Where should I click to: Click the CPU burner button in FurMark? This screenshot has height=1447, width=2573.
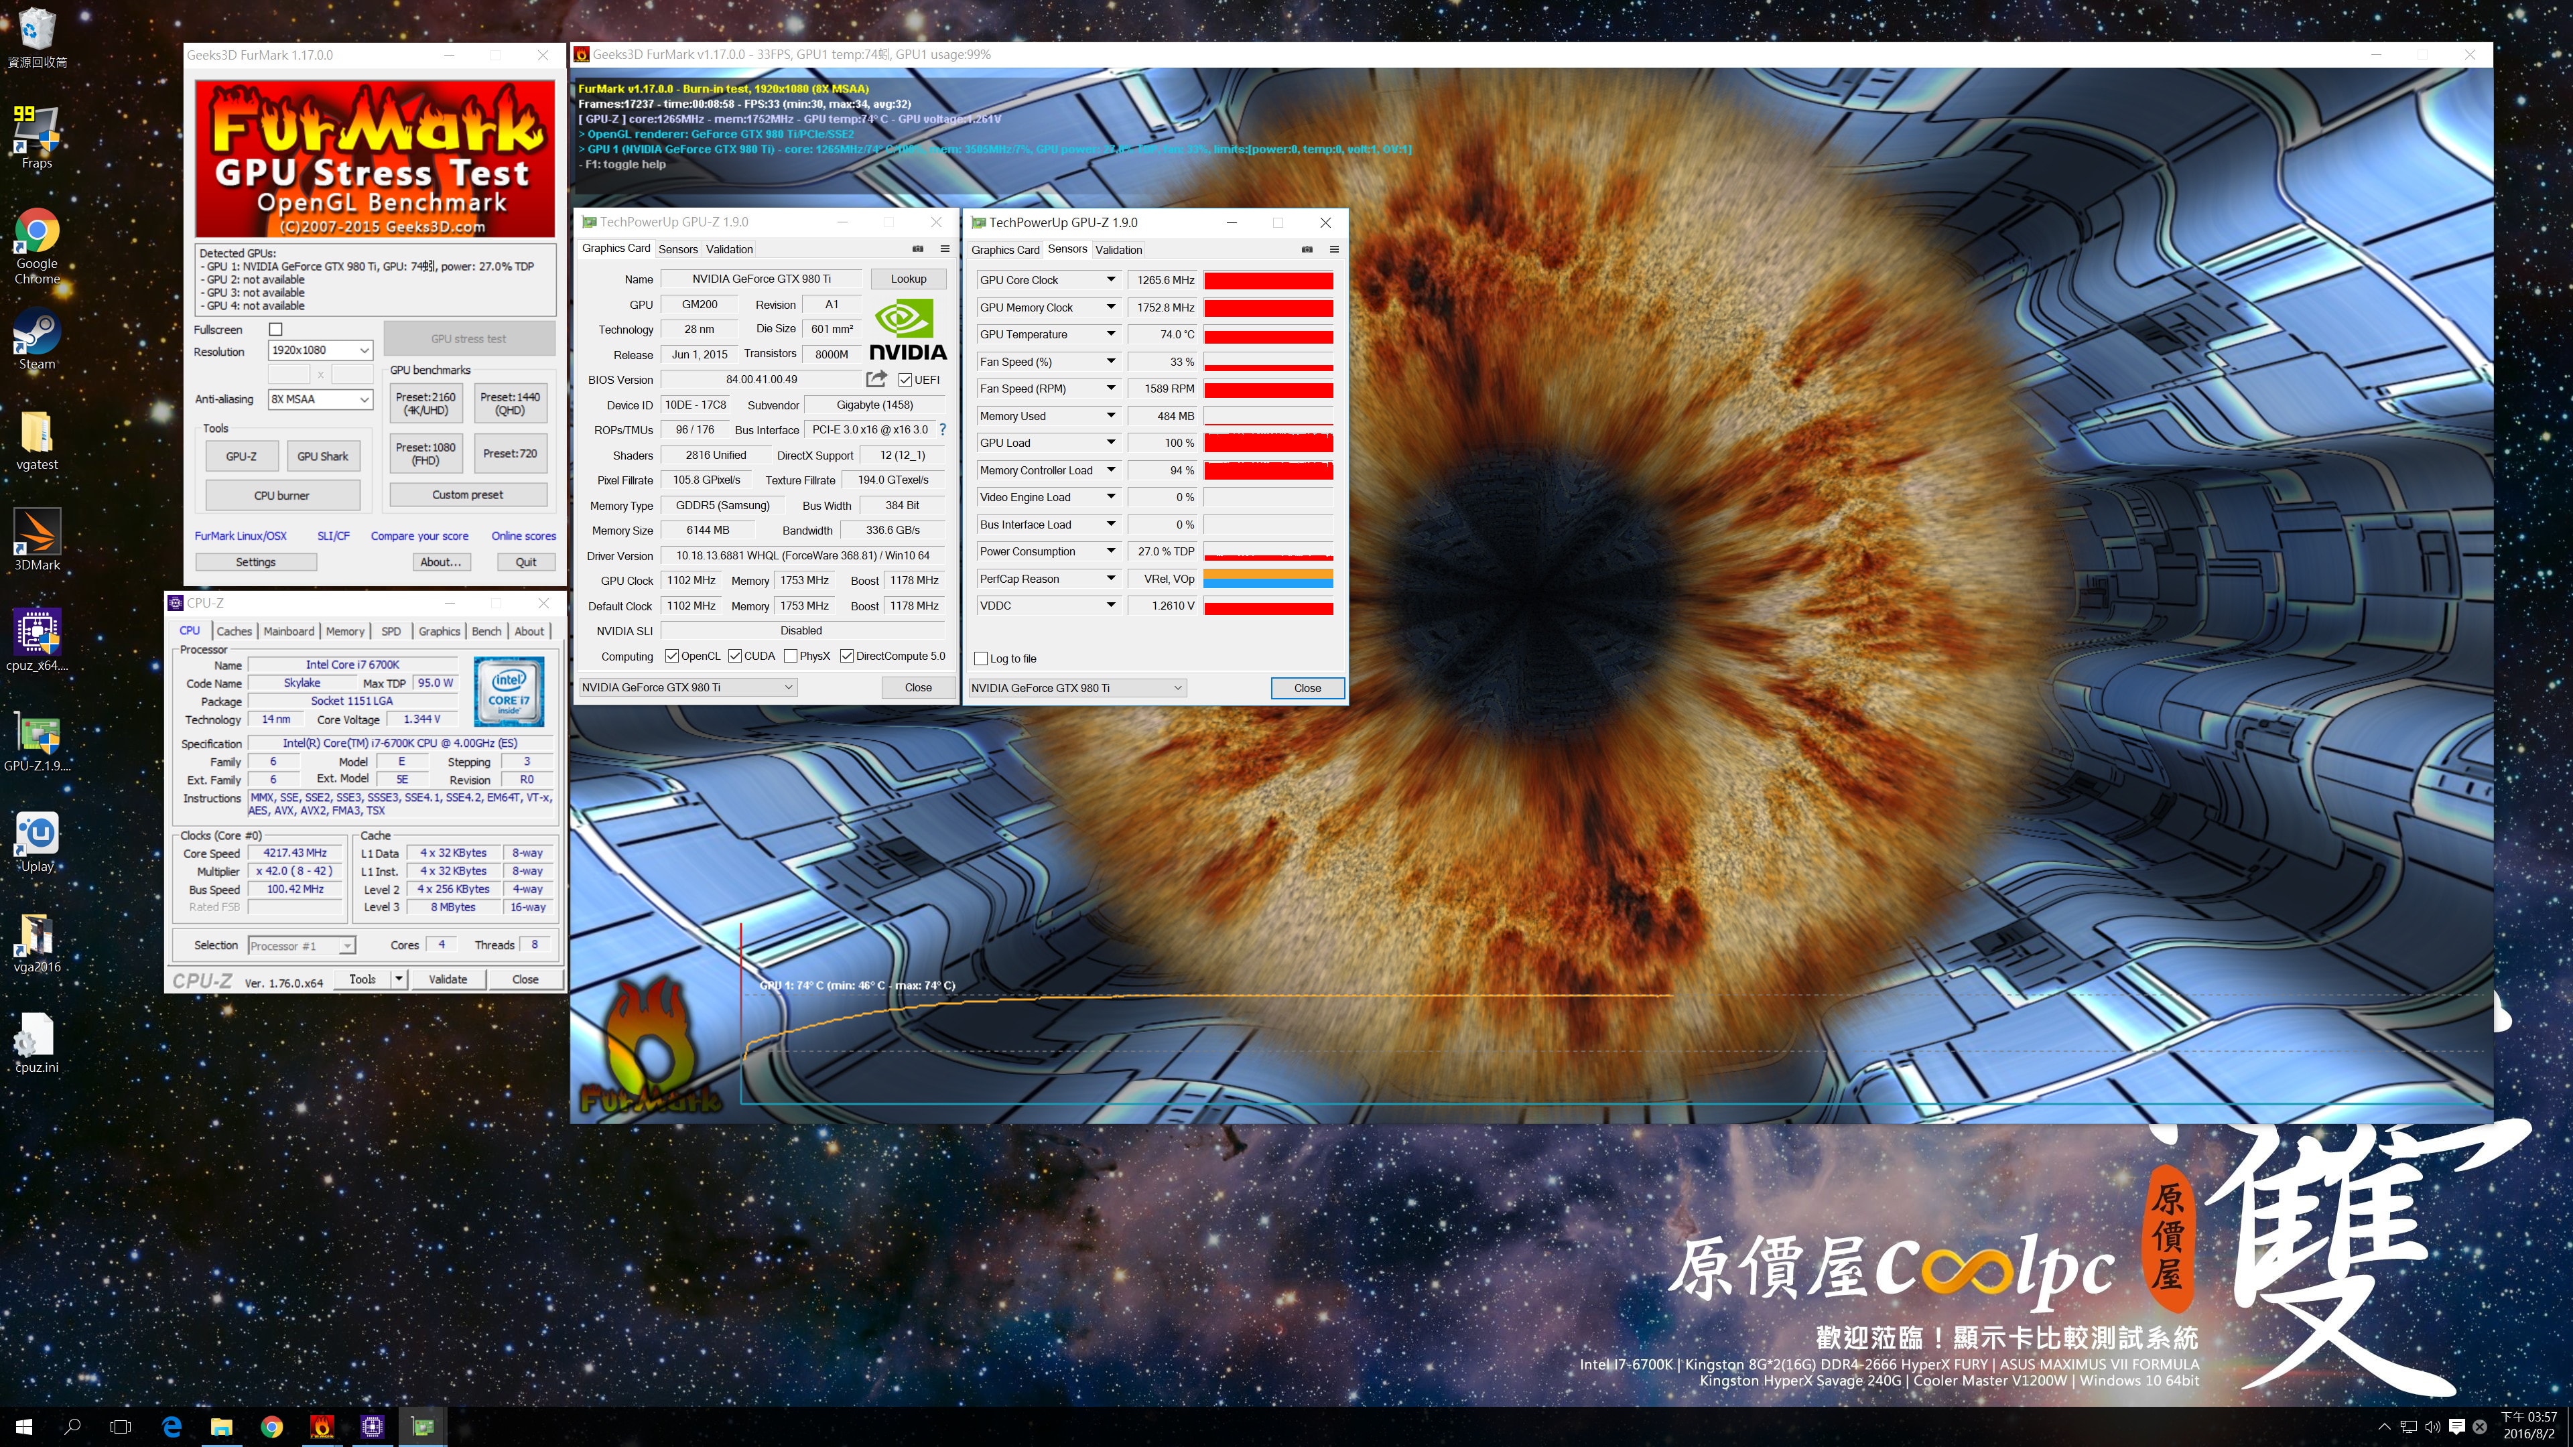pyautogui.click(x=281, y=495)
